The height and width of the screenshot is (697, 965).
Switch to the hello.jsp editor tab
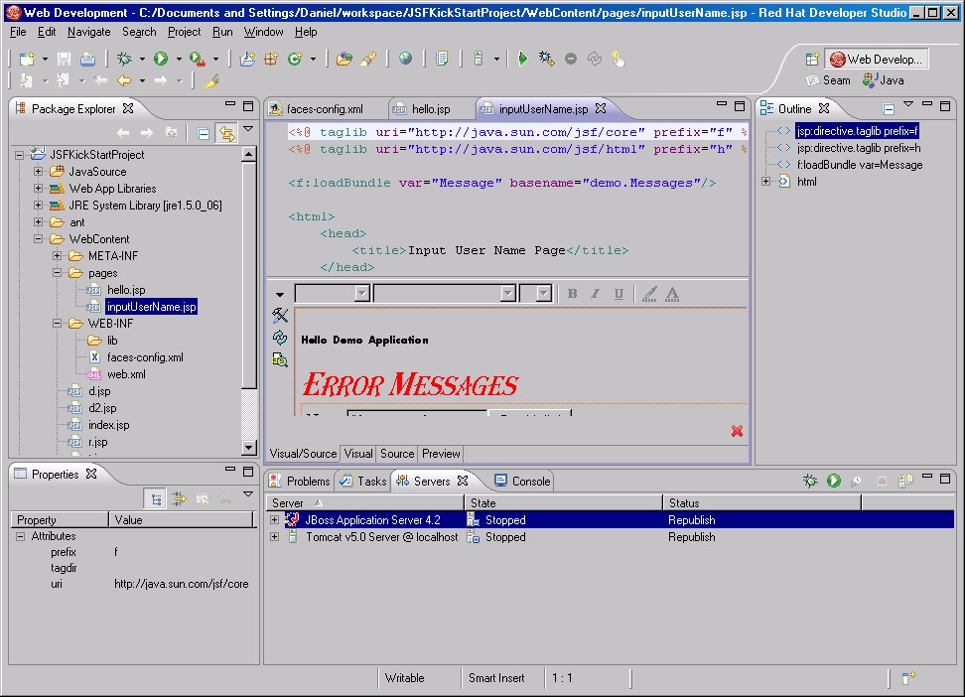tap(430, 109)
